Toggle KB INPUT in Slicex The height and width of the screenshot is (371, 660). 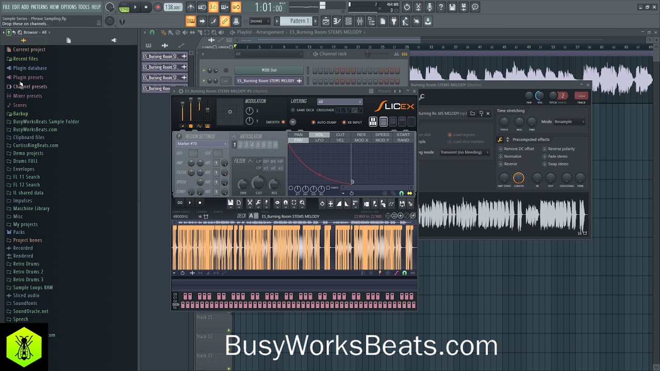click(352, 122)
